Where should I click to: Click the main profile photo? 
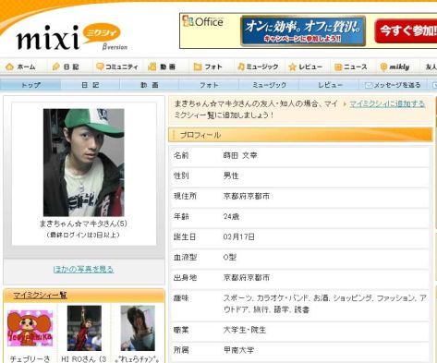tap(84, 163)
